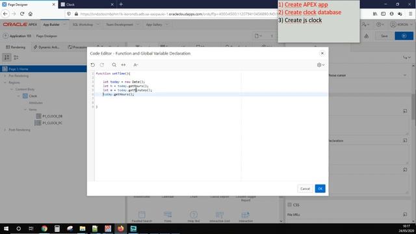
Task: Click the Faceted Search gallery icon
Action: point(142,216)
